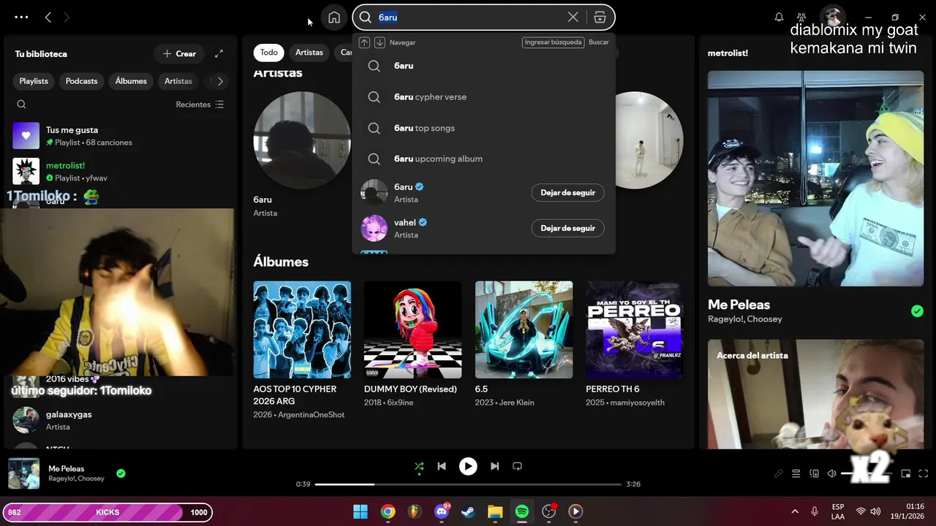
Task: Skip to next track
Action: (x=494, y=466)
